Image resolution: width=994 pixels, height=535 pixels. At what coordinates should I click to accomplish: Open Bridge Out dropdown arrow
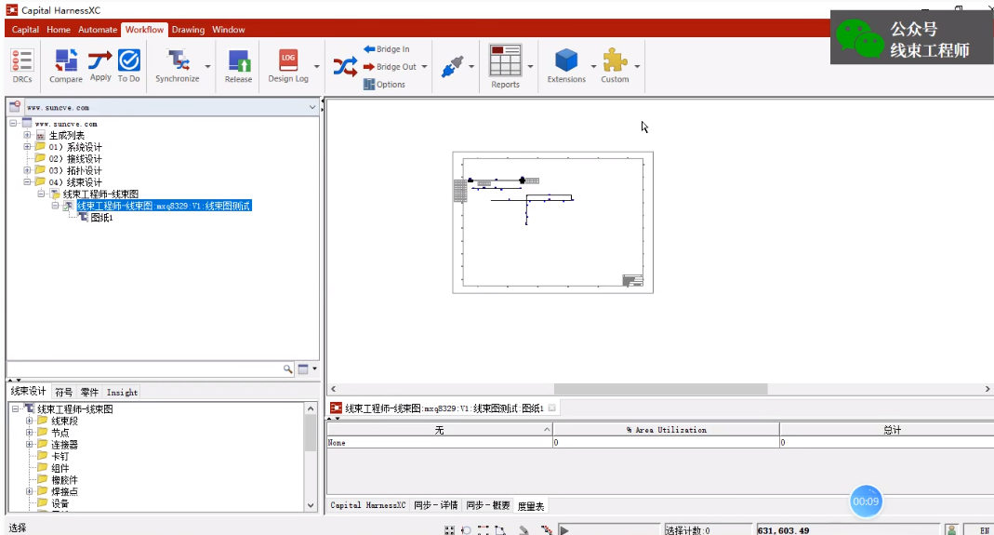(x=424, y=67)
